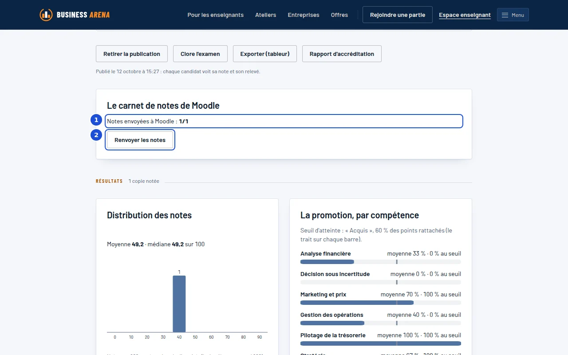
Task: Click the '1 copie notée' text
Action: (144, 181)
